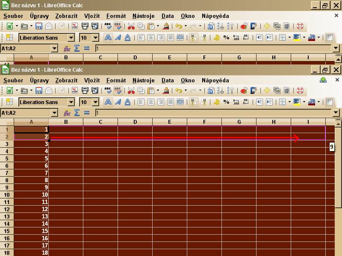Merge and center cells in the lower window

point(180,102)
